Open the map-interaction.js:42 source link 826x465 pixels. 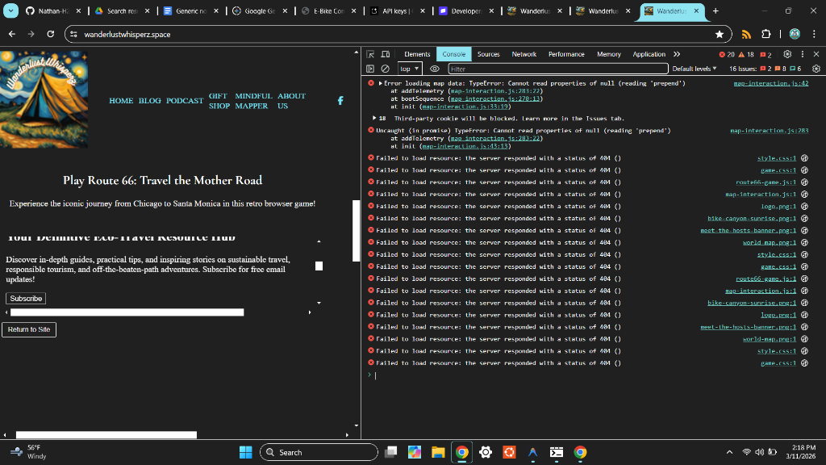(770, 83)
